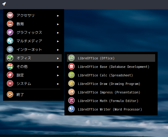Open the システム menu entry
This screenshot has height=137, width=168.
pos(34,84)
